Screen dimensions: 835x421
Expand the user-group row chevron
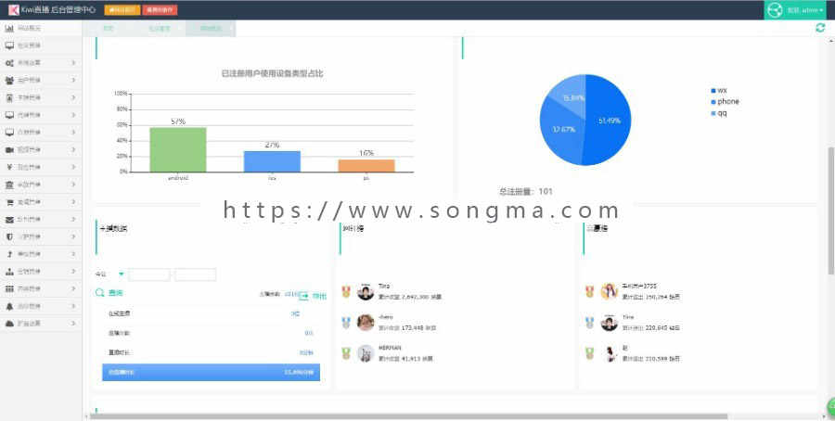(x=73, y=81)
